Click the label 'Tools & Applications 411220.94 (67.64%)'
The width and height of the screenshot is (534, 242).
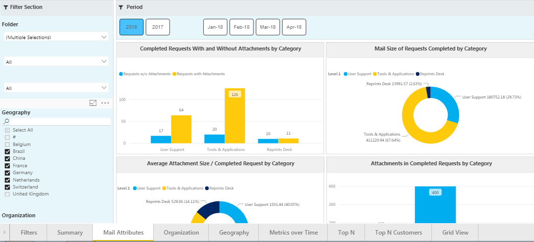[382, 137]
